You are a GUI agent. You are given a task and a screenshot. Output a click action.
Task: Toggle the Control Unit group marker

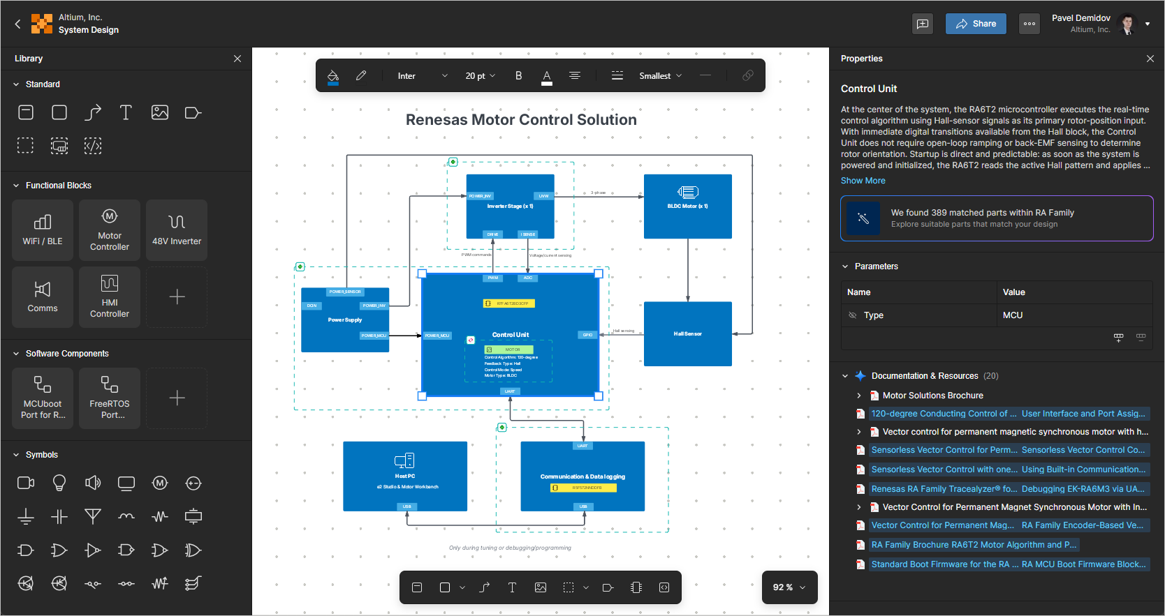coord(300,266)
